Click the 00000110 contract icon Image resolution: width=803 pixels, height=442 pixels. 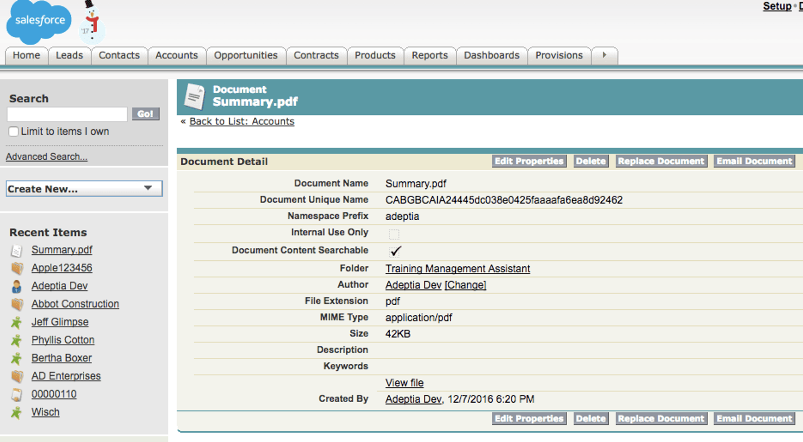pyautogui.click(x=16, y=395)
